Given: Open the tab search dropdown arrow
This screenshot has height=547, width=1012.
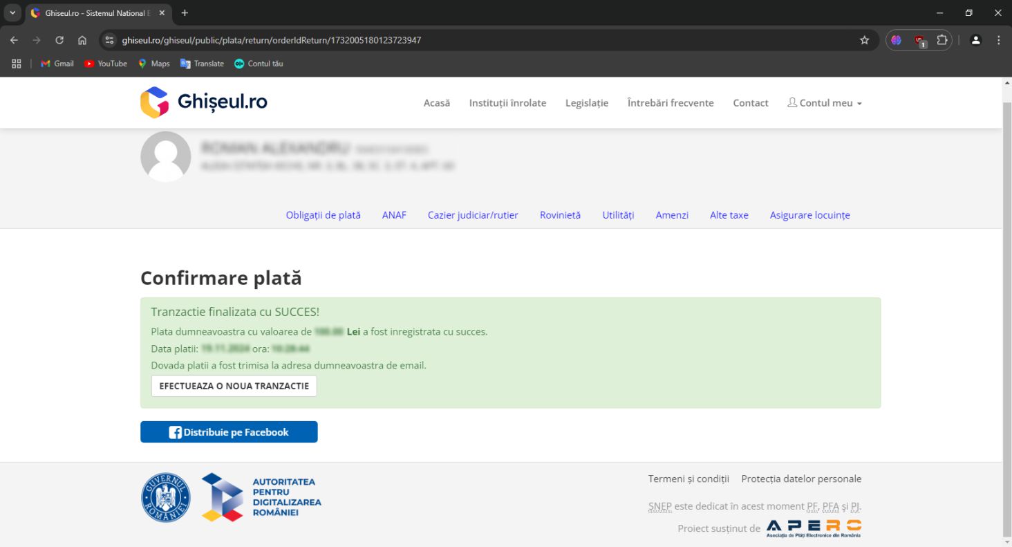Looking at the screenshot, I should coord(12,13).
